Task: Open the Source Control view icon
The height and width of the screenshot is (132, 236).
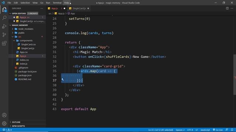Action: [x=4, y=35]
